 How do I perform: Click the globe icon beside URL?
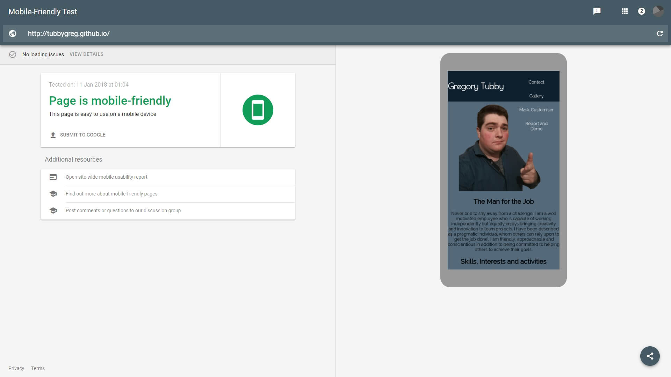pyautogui.click(x=13, y=34)
